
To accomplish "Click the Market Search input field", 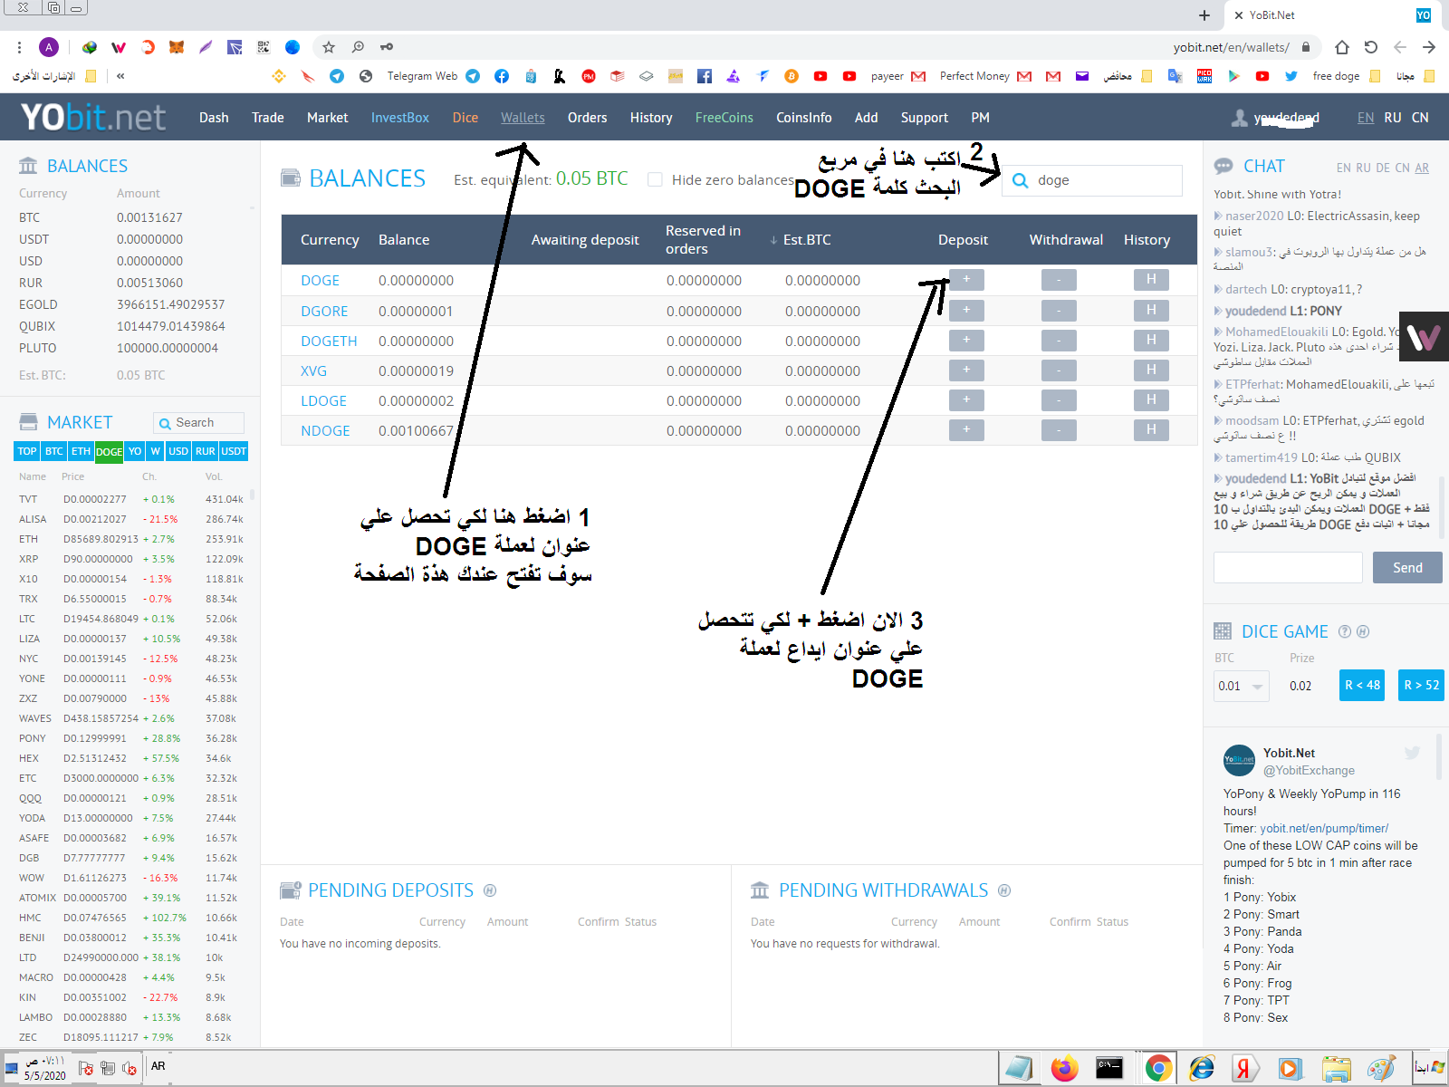I will point(199,423).
